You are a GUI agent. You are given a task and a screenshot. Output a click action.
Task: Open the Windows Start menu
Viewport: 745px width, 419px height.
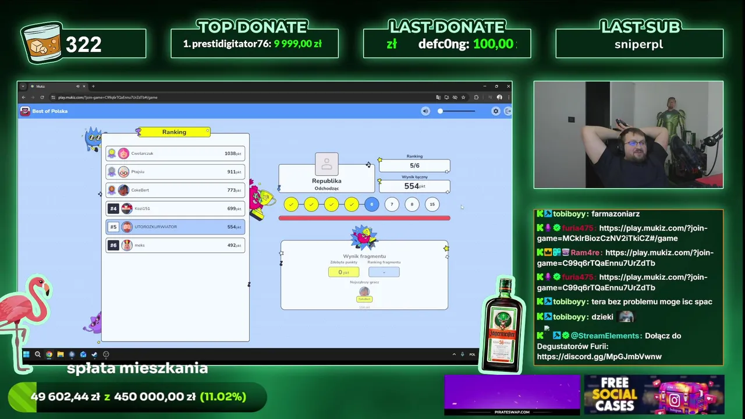26,354
